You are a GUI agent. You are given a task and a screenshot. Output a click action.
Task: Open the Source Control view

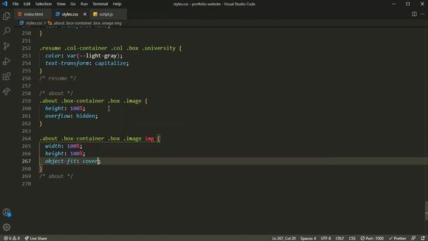(7, 46)
